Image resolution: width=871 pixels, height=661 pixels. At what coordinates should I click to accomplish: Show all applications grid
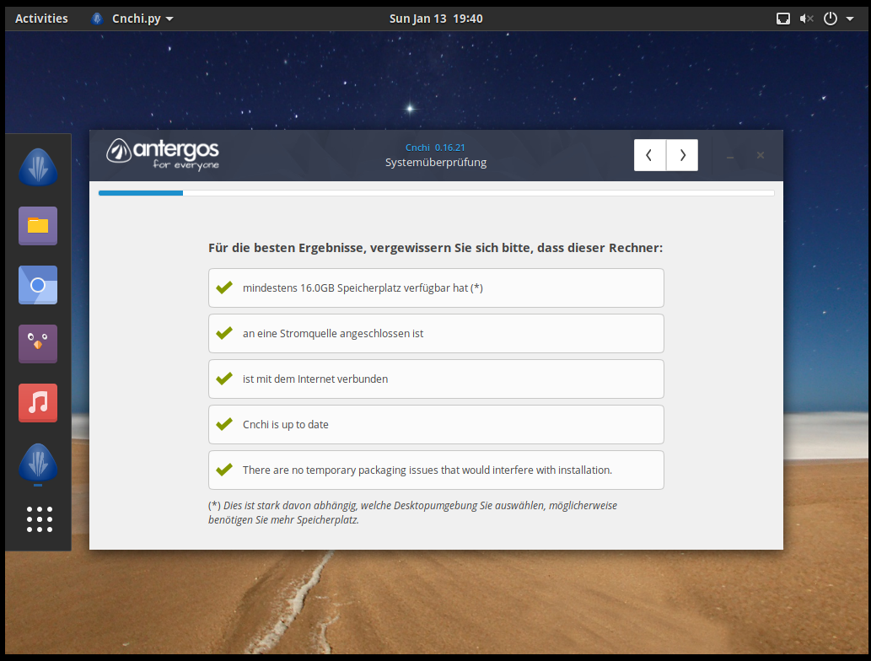coord(39,519)
